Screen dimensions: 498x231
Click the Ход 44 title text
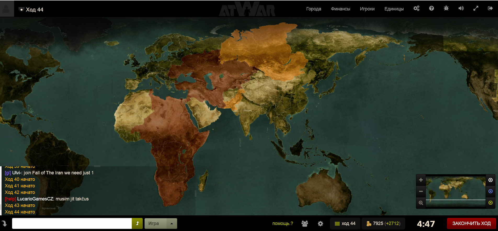pos(35,10)
